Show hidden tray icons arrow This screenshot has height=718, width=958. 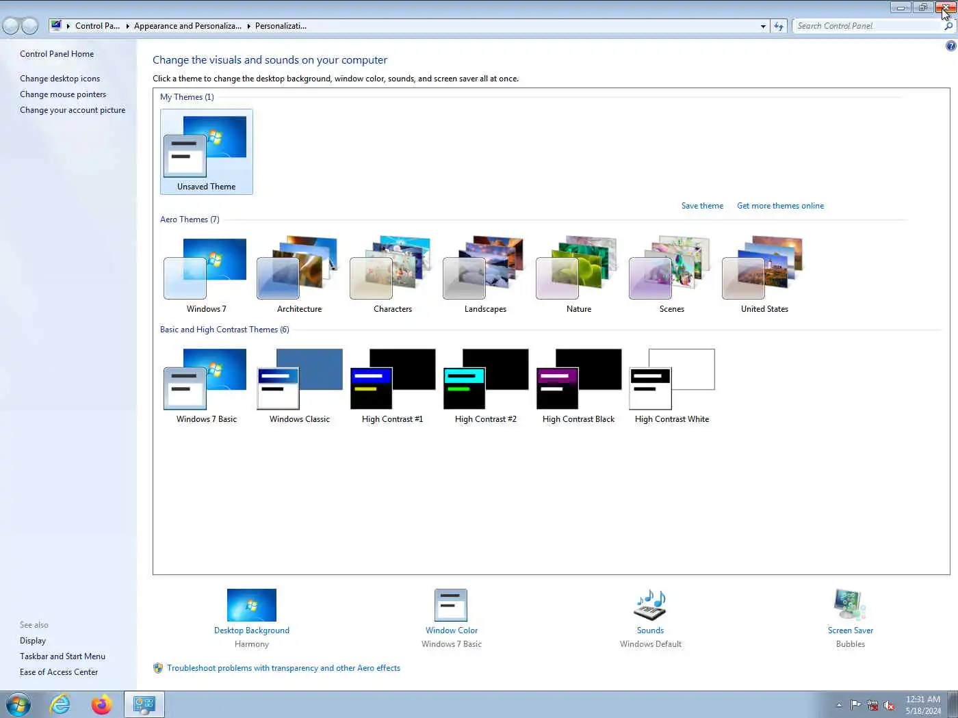(839, 705)
